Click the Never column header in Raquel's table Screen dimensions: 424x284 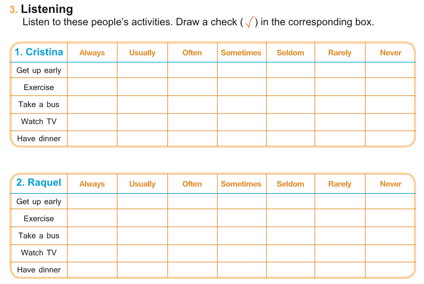click(x=391, y=184)
